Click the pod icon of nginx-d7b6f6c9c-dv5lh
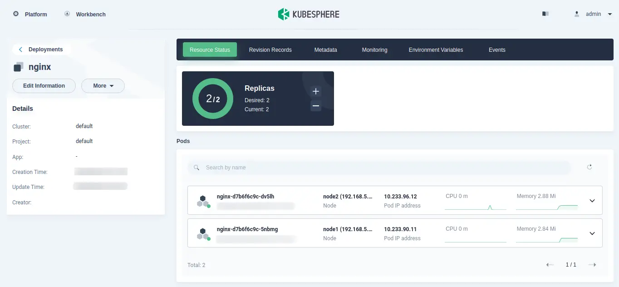The width and height of the screenshot is (619, 287). (203, 201)
